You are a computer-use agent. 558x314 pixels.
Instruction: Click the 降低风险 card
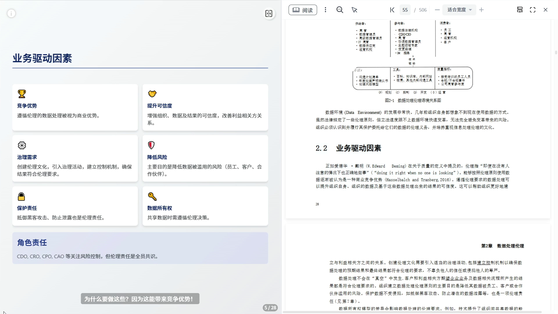(205, 158)
